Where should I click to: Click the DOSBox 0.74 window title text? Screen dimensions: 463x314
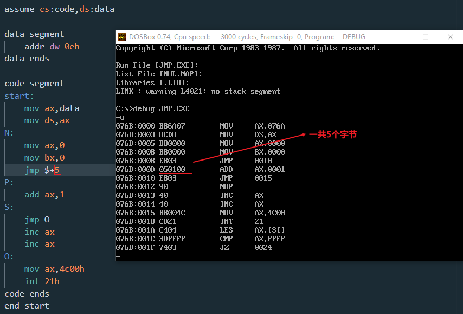(x=247, y=37)
